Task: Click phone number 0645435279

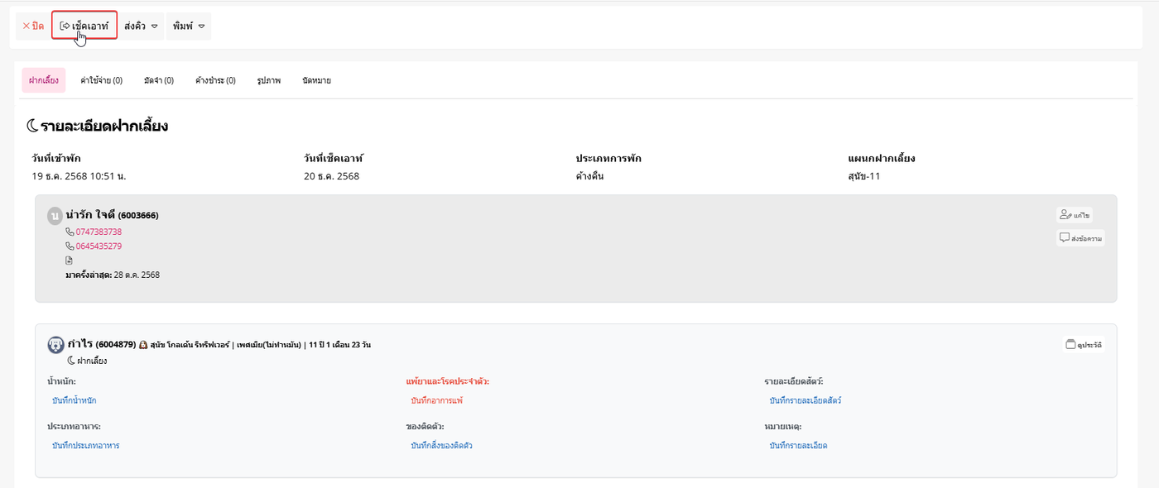Action: tap(99, 246)
